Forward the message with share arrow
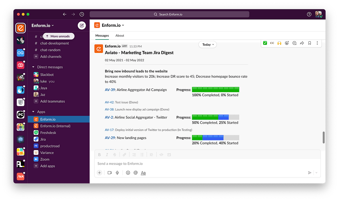This screenshot has width=339, height=201. 302,43
